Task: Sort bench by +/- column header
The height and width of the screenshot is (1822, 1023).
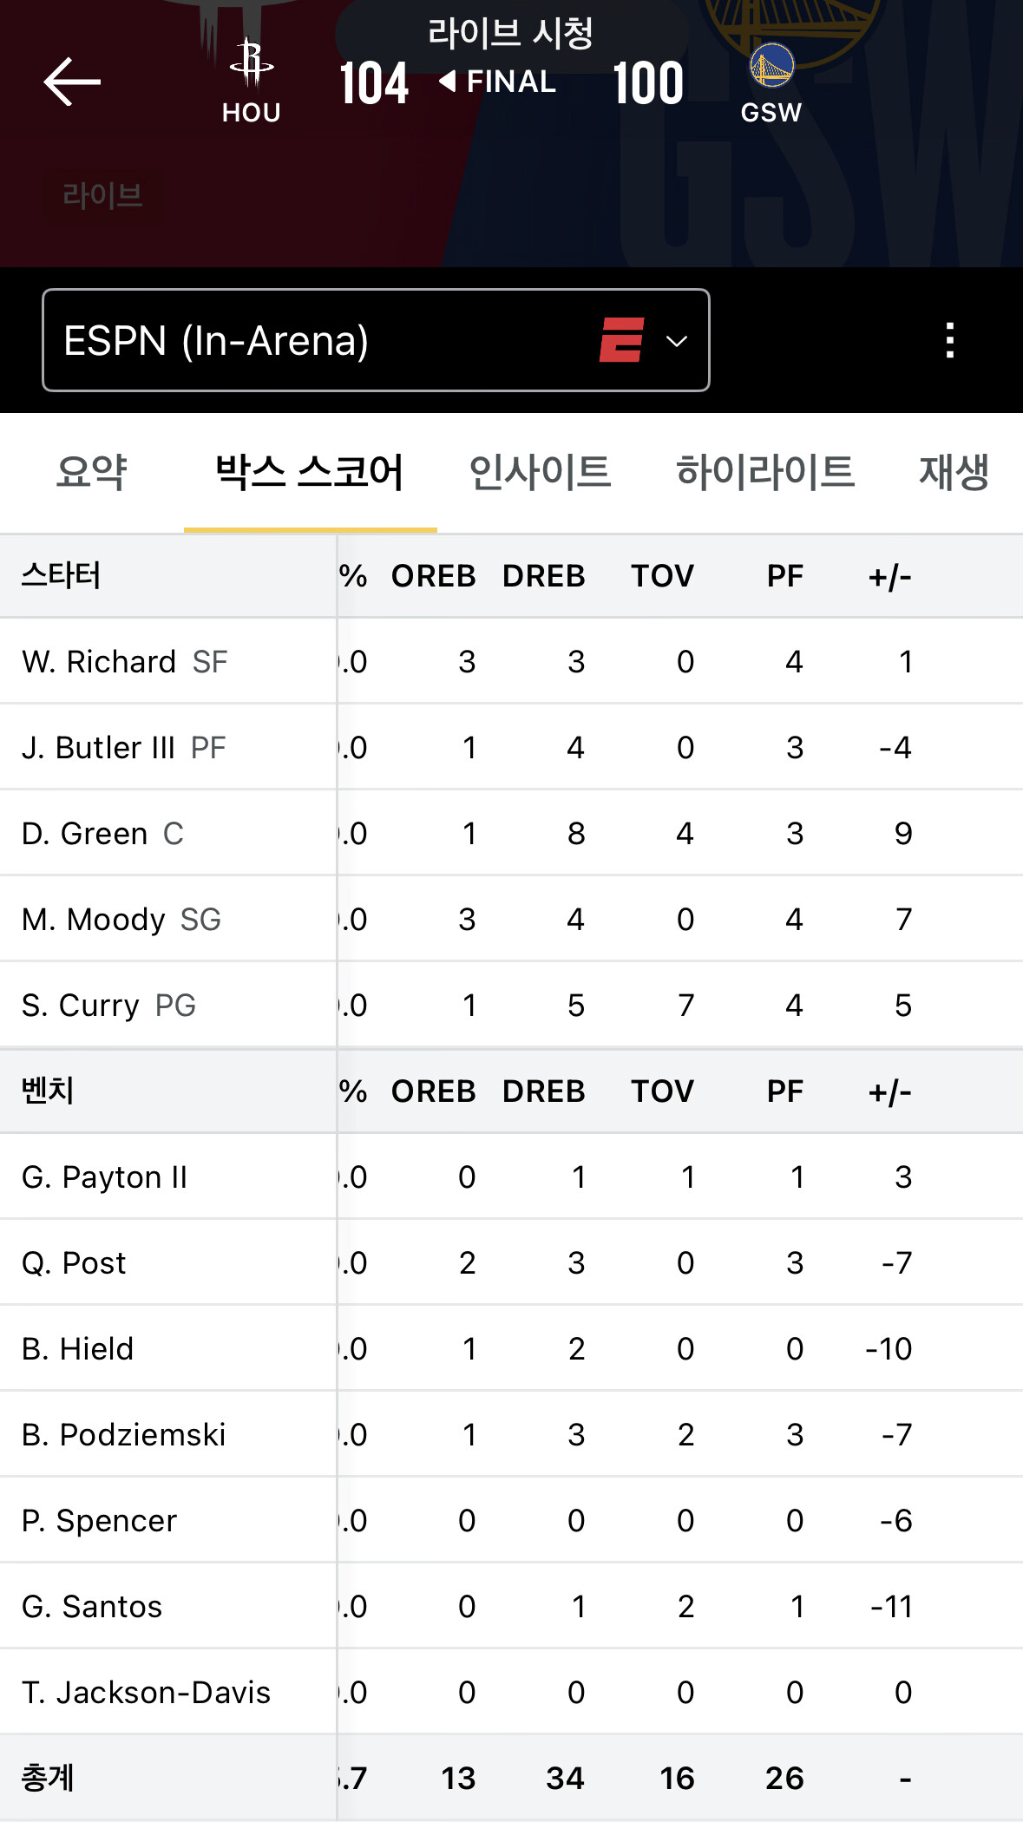Action: click(889, 1091)
